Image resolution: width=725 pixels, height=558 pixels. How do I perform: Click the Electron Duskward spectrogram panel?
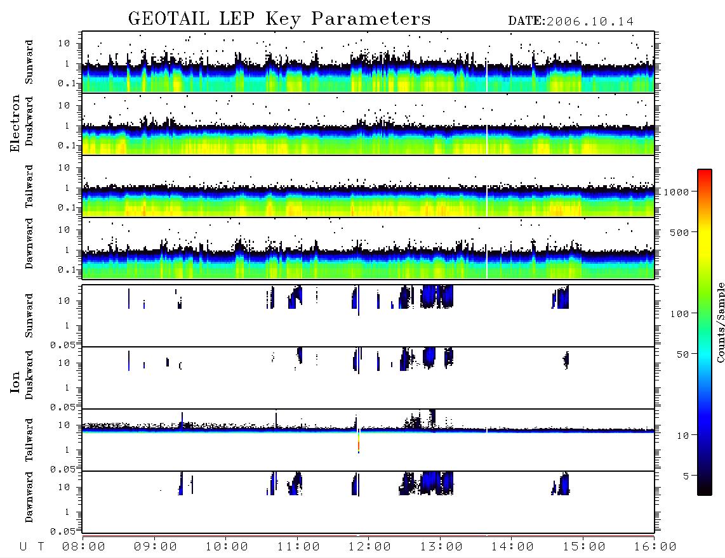click(x=368, y=124)
